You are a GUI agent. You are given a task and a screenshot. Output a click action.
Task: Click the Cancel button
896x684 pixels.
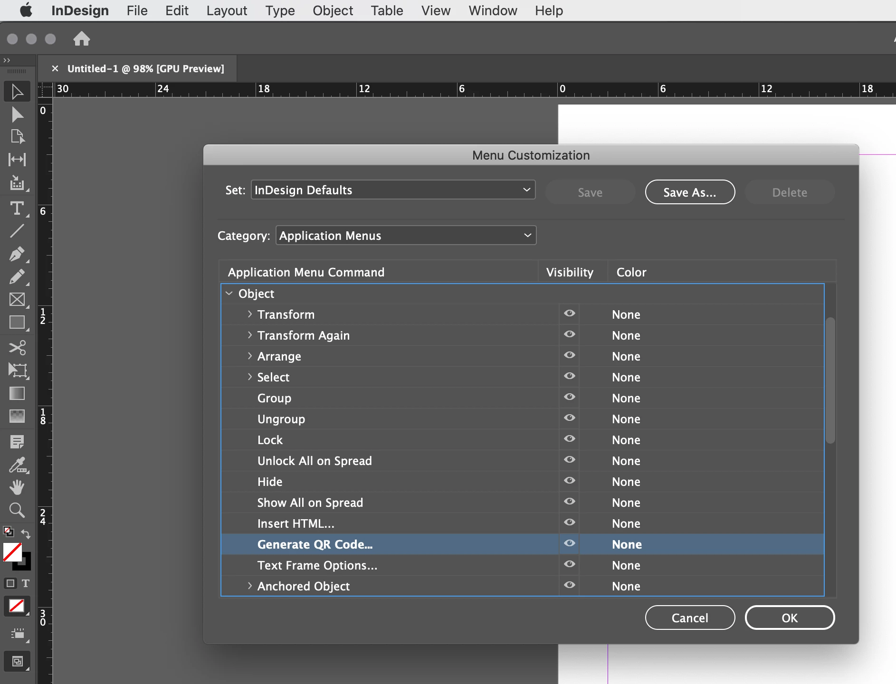pyautogui.click(x=690, y=618)
